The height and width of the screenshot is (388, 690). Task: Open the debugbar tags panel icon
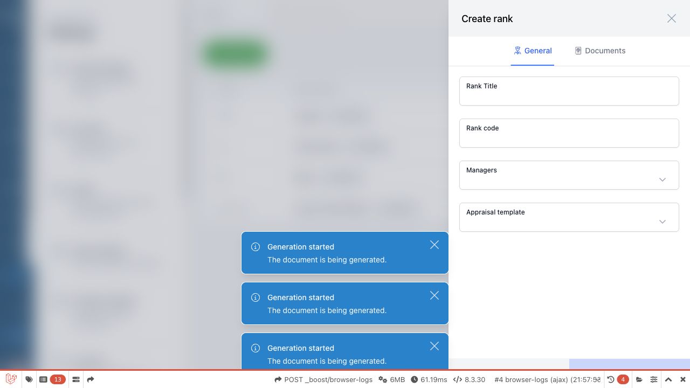[x=29, y=379]
